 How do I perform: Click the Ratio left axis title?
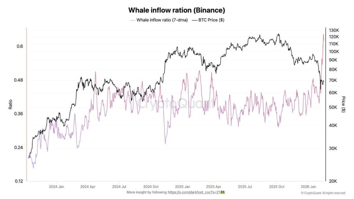click(10, 104)
